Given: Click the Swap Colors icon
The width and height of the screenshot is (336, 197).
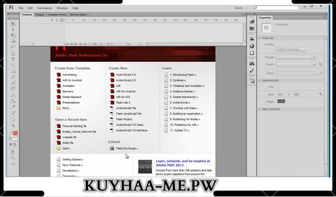Looking at the screenshot, I should 15,145.
